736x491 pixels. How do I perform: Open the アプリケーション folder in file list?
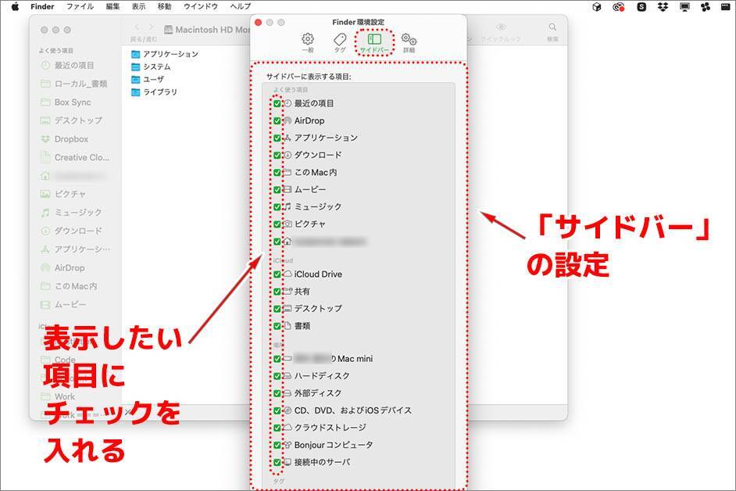pyautogui.click(x=170, y=54)
